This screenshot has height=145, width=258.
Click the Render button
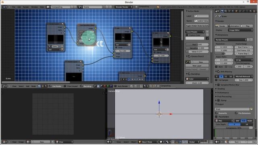click(221, 26)
